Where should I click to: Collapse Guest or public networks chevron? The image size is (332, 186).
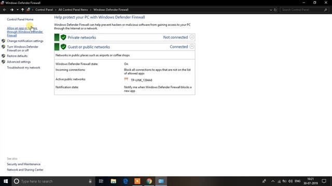[191, 47]
